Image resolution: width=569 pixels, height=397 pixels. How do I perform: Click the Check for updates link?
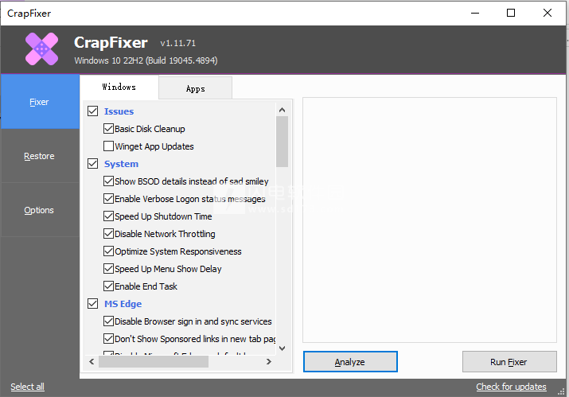click(x=511, y=387)
